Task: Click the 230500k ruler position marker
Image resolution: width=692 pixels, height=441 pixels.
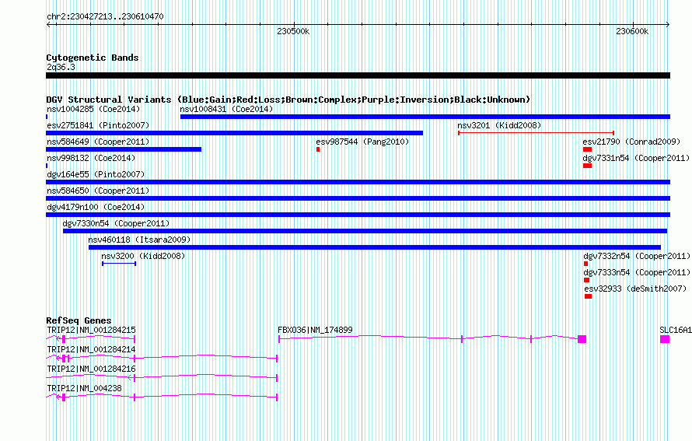Action: click(293, 31)
